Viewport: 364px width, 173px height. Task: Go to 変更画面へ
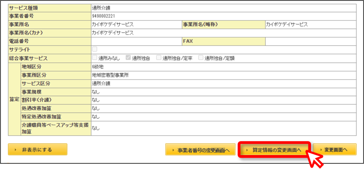coord(335,149)
